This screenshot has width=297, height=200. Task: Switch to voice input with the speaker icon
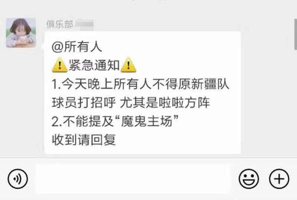[x=18, y=179]
